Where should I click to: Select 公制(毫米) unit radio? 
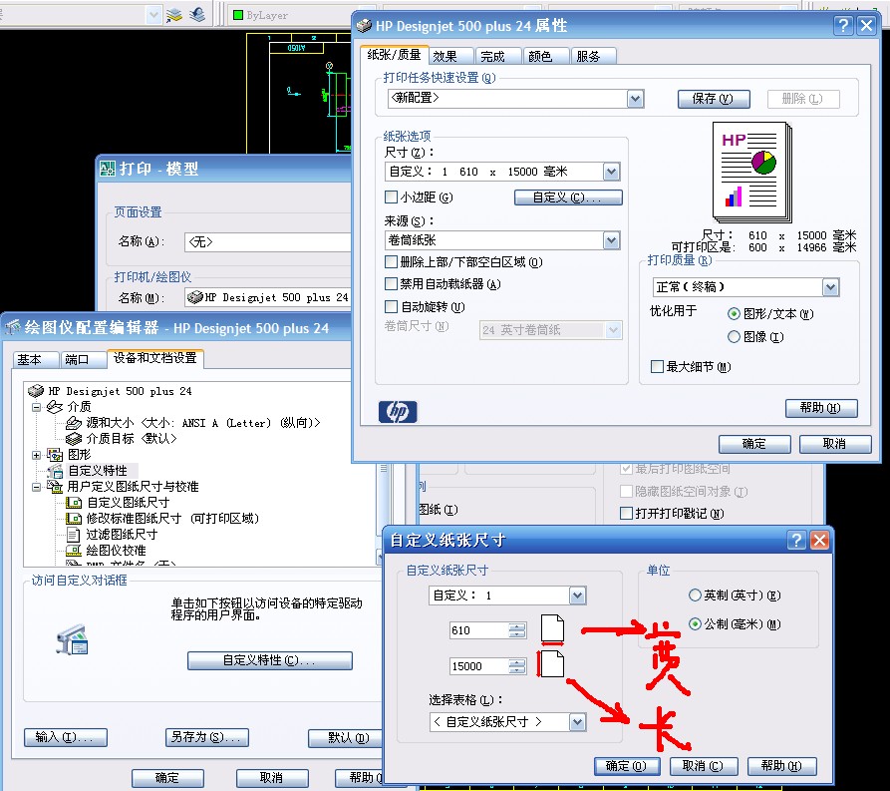tap(695, 624)
